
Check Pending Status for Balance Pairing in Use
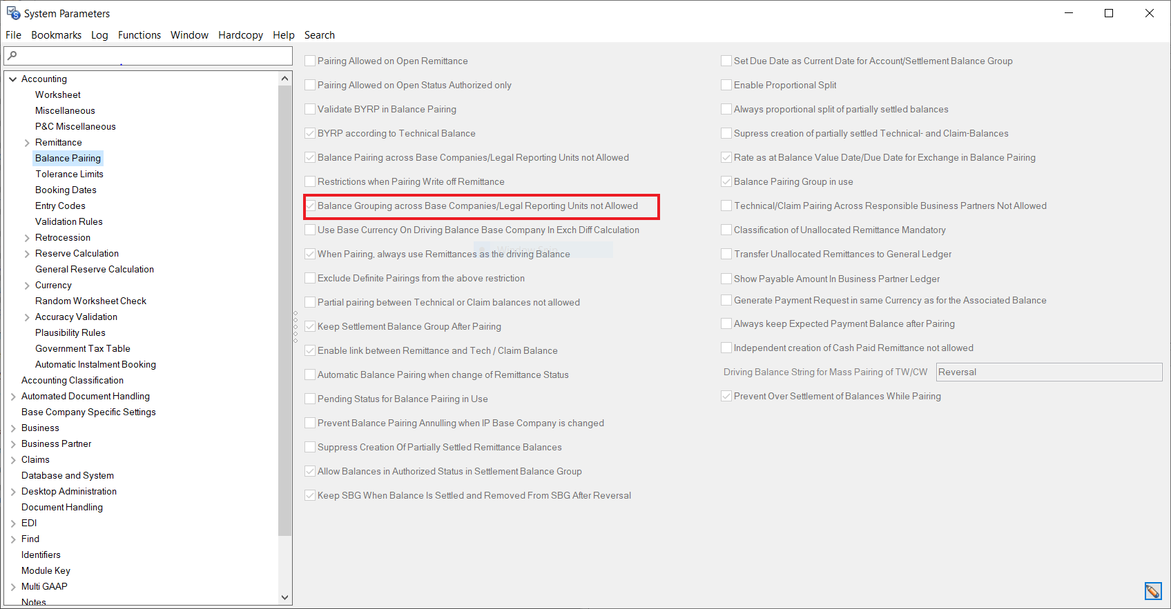pyautogui.click(x=311, y=399)
